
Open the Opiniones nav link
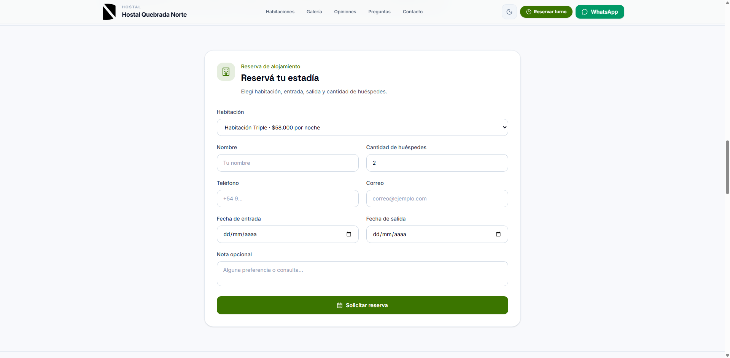(345, 12)
